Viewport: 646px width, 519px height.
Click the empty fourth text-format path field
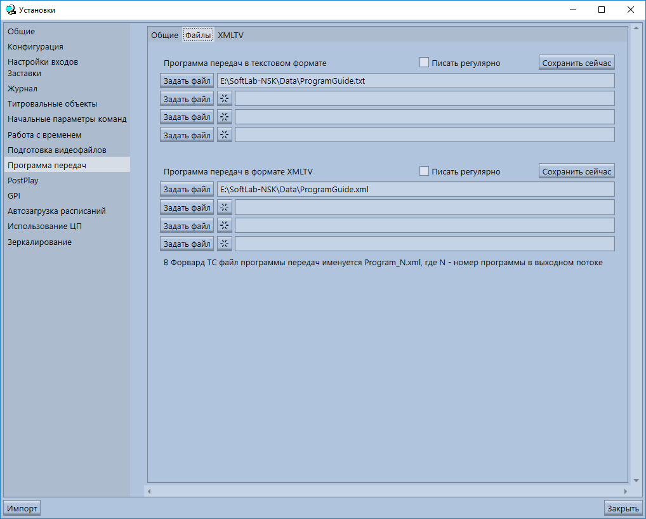coord(425,135)
